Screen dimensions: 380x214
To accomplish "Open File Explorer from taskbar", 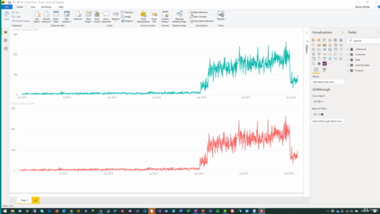I will tap(12, 211).
